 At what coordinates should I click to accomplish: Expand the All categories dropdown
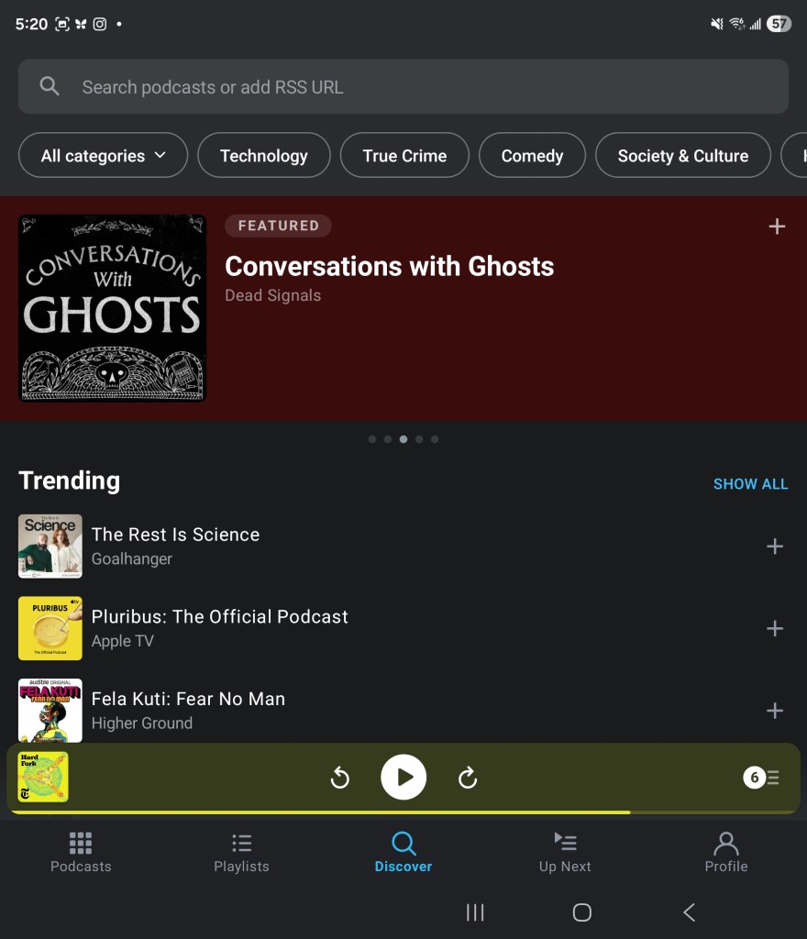tap(103, 156)
